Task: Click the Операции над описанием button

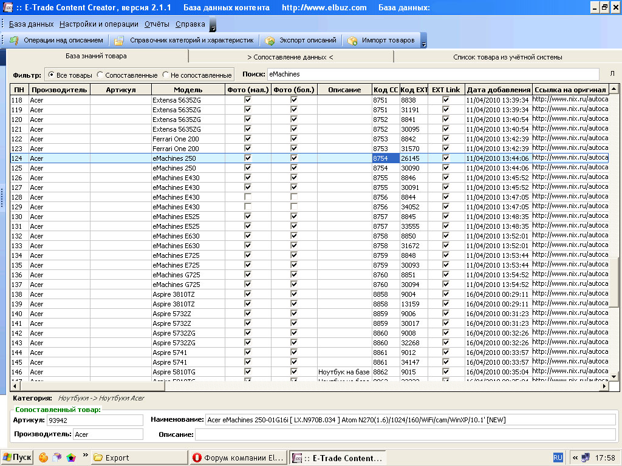Action: pos(56,41)
